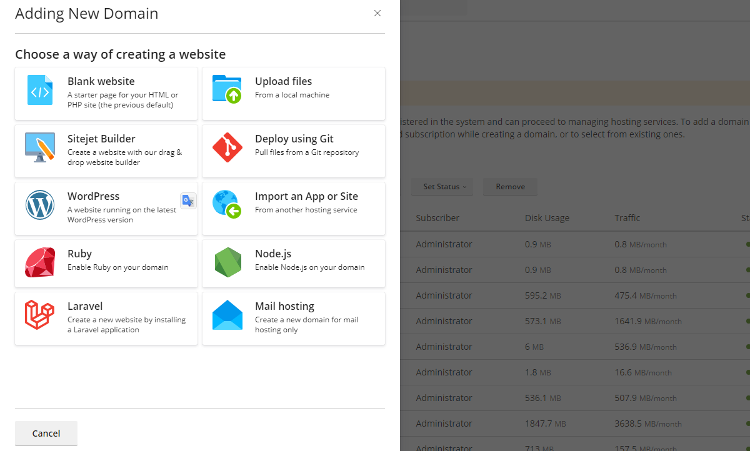The image size is (750, 451).
Task: Click "From another hosting service" description
Action: pyautogui.click(x=306, y=210)
